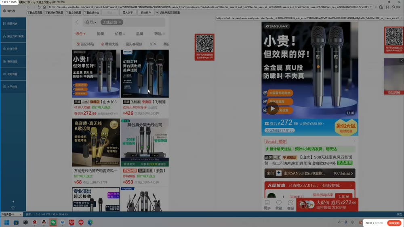
Task: Click the browser home icon
Action: pos(44,7)
